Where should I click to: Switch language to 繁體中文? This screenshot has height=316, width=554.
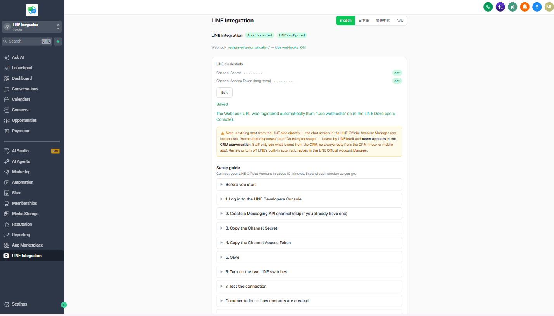click(x=383, y=21)
